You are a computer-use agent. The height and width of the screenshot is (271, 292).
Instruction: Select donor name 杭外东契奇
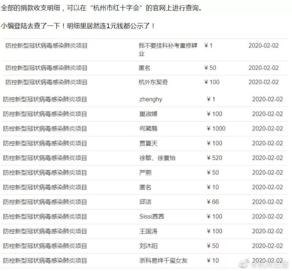(153, 82)
